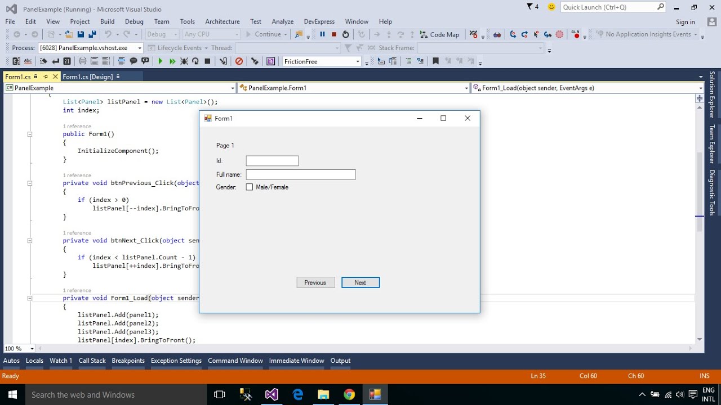Open file icon in toolbar
Screen dimensions: 721x405
tap(68, 34)
